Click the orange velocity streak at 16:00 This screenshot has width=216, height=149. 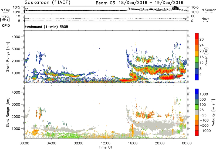[x=132, y=130]
